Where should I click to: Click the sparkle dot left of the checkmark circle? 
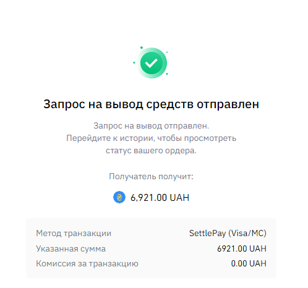pos(134,62)
